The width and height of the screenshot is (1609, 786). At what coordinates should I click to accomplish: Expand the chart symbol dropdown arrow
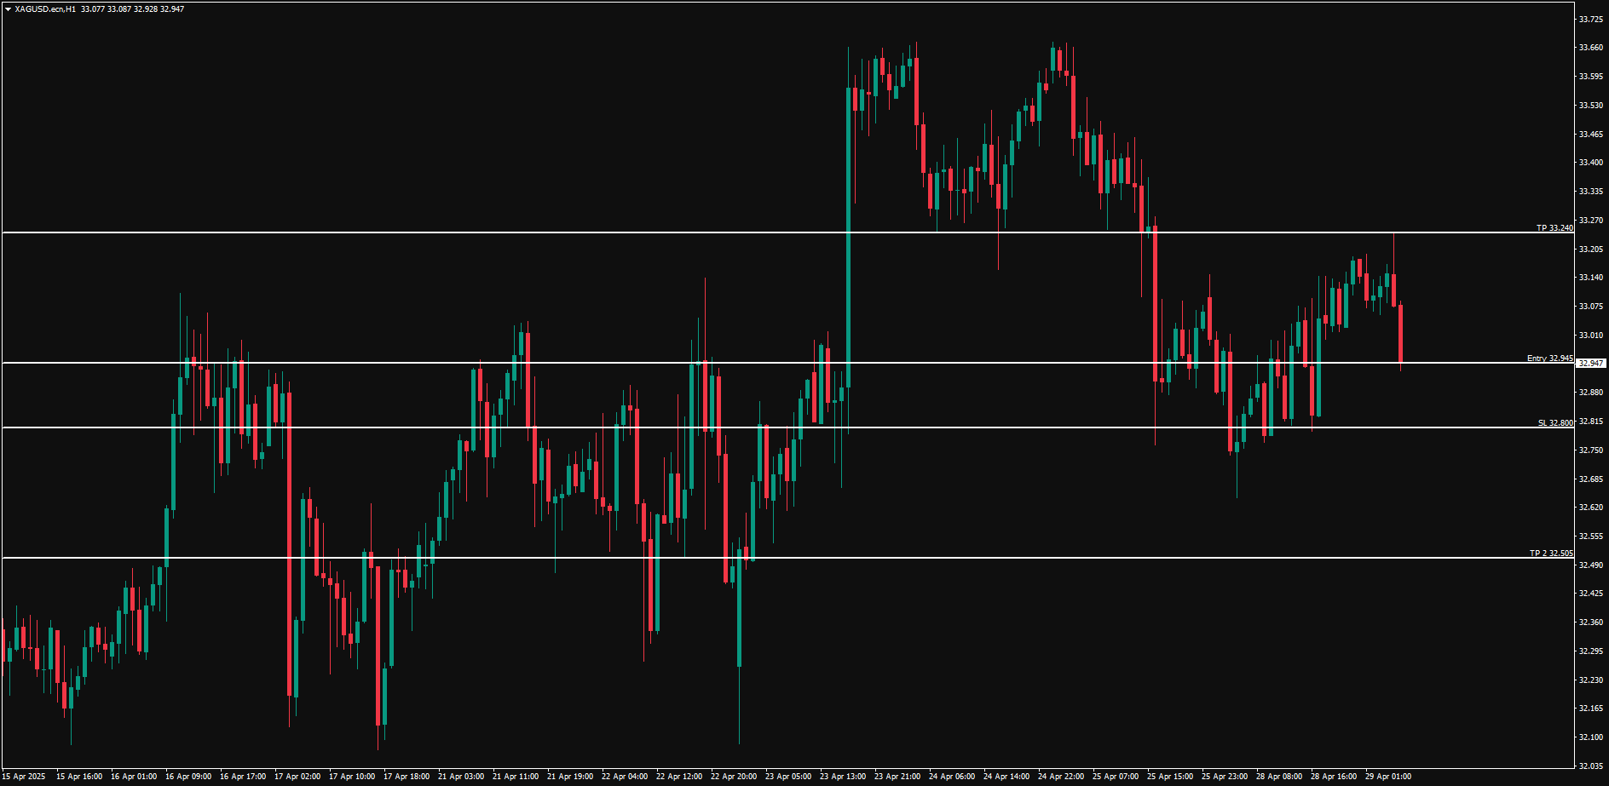[7, 9]
